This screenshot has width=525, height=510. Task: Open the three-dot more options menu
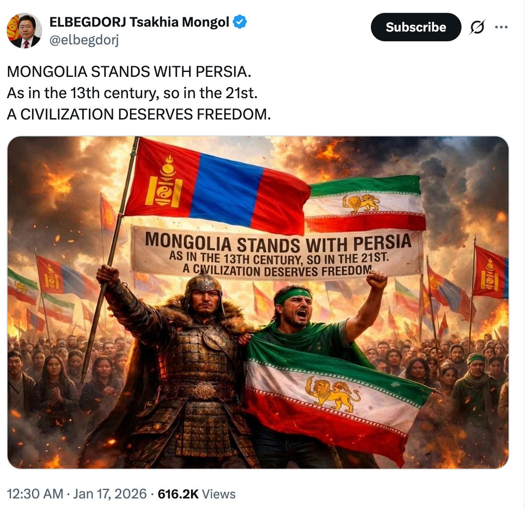tap(501, 27)
